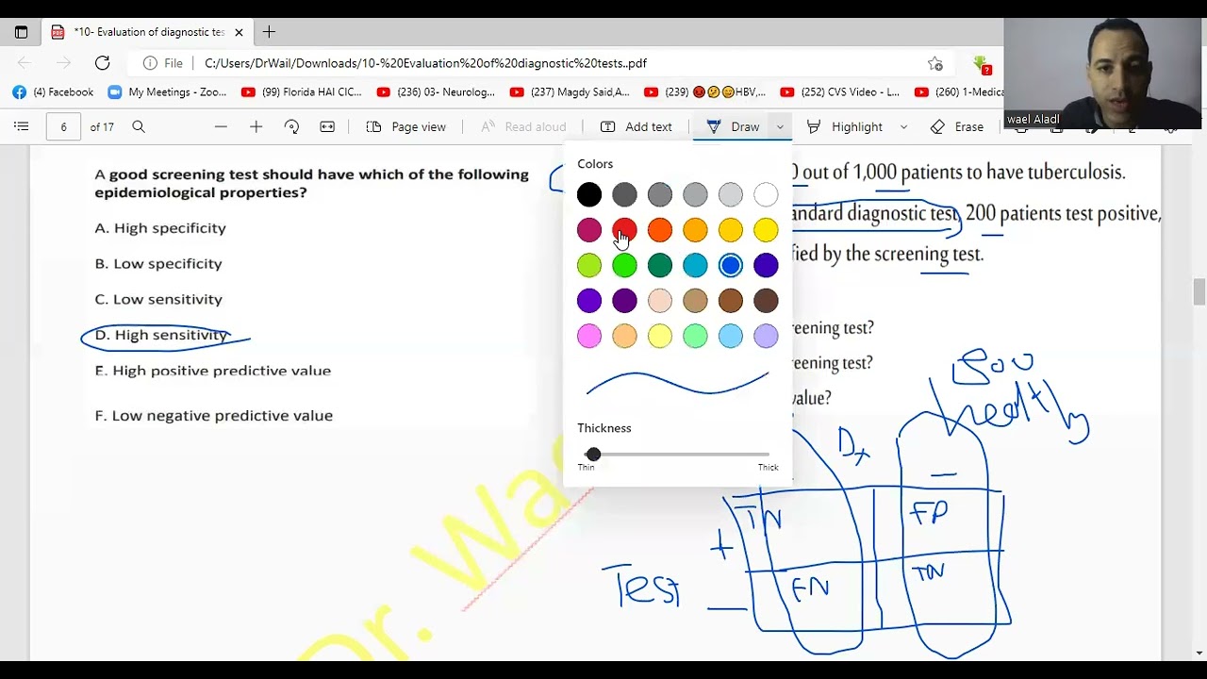Pick the indigo ink color
The image size is (1207, 679).
(x=766, y=266)
